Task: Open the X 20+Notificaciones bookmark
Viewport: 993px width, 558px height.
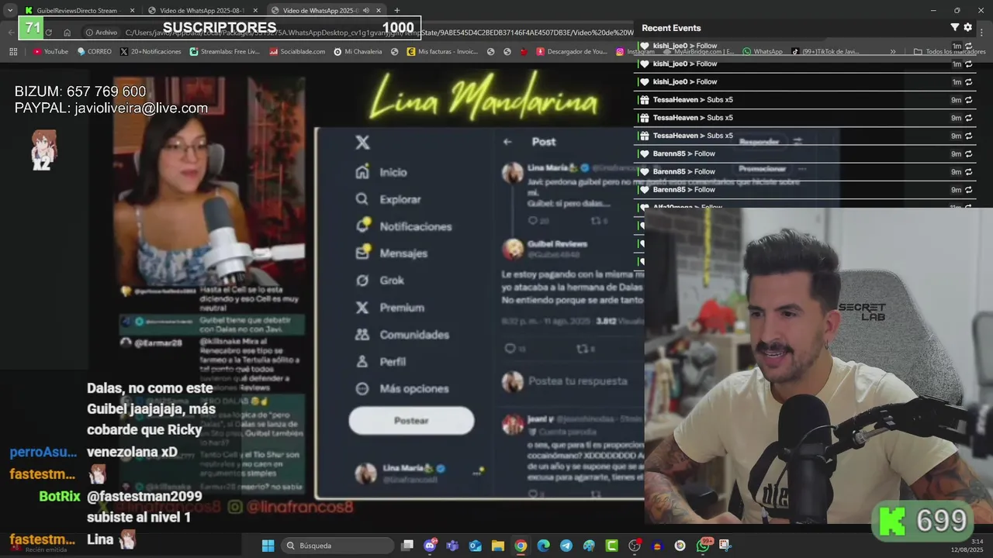Action: (151, 51)
